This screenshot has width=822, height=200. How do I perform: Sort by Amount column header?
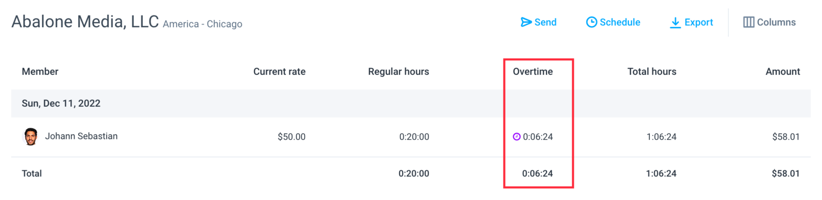point(783,72)
